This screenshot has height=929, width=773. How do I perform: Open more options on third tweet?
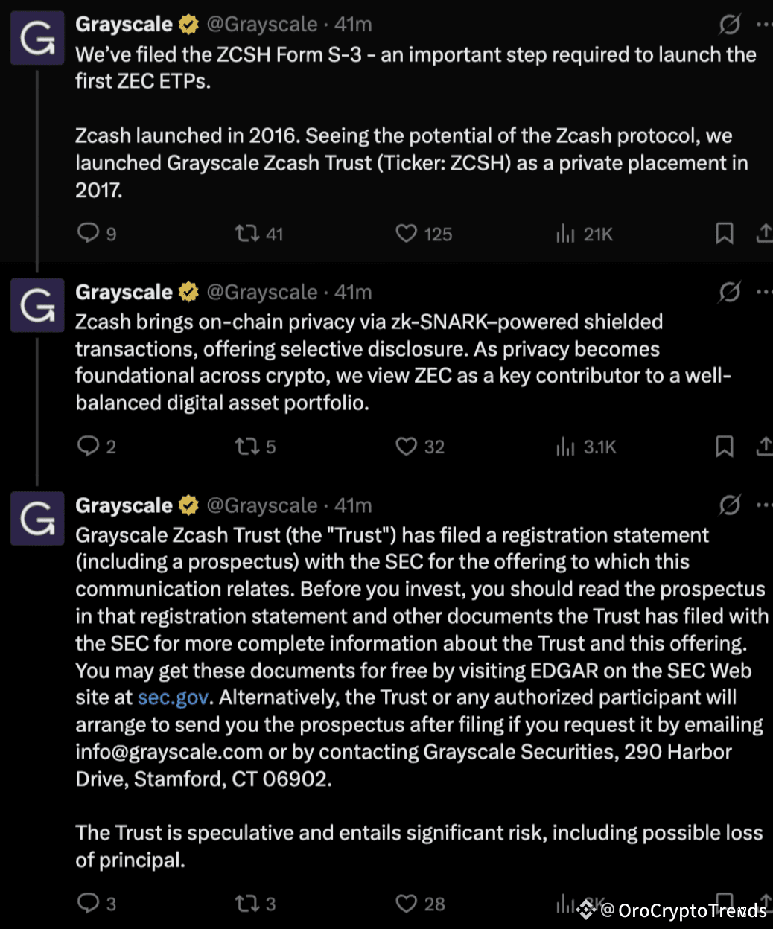[764, 505]
